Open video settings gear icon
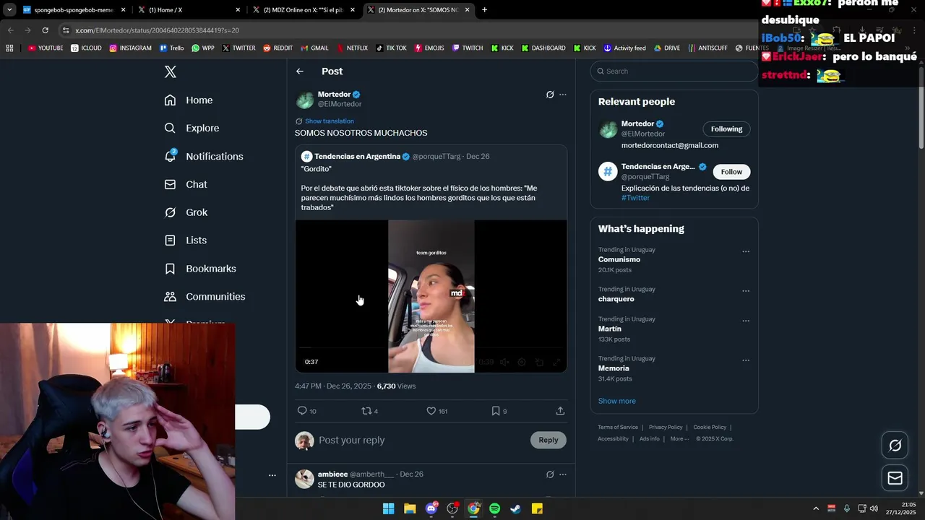Viewport: 925px width, 520px height. click(522, 362)
